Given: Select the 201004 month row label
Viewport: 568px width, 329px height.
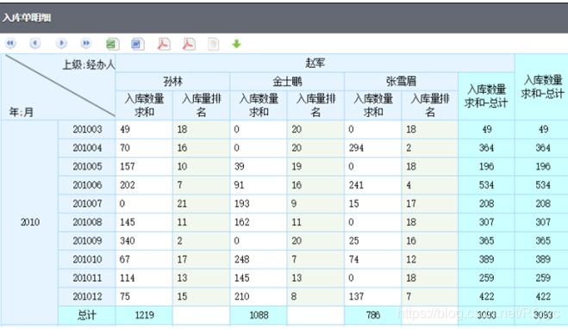Looking at the screenshot, I should [87, 147].
